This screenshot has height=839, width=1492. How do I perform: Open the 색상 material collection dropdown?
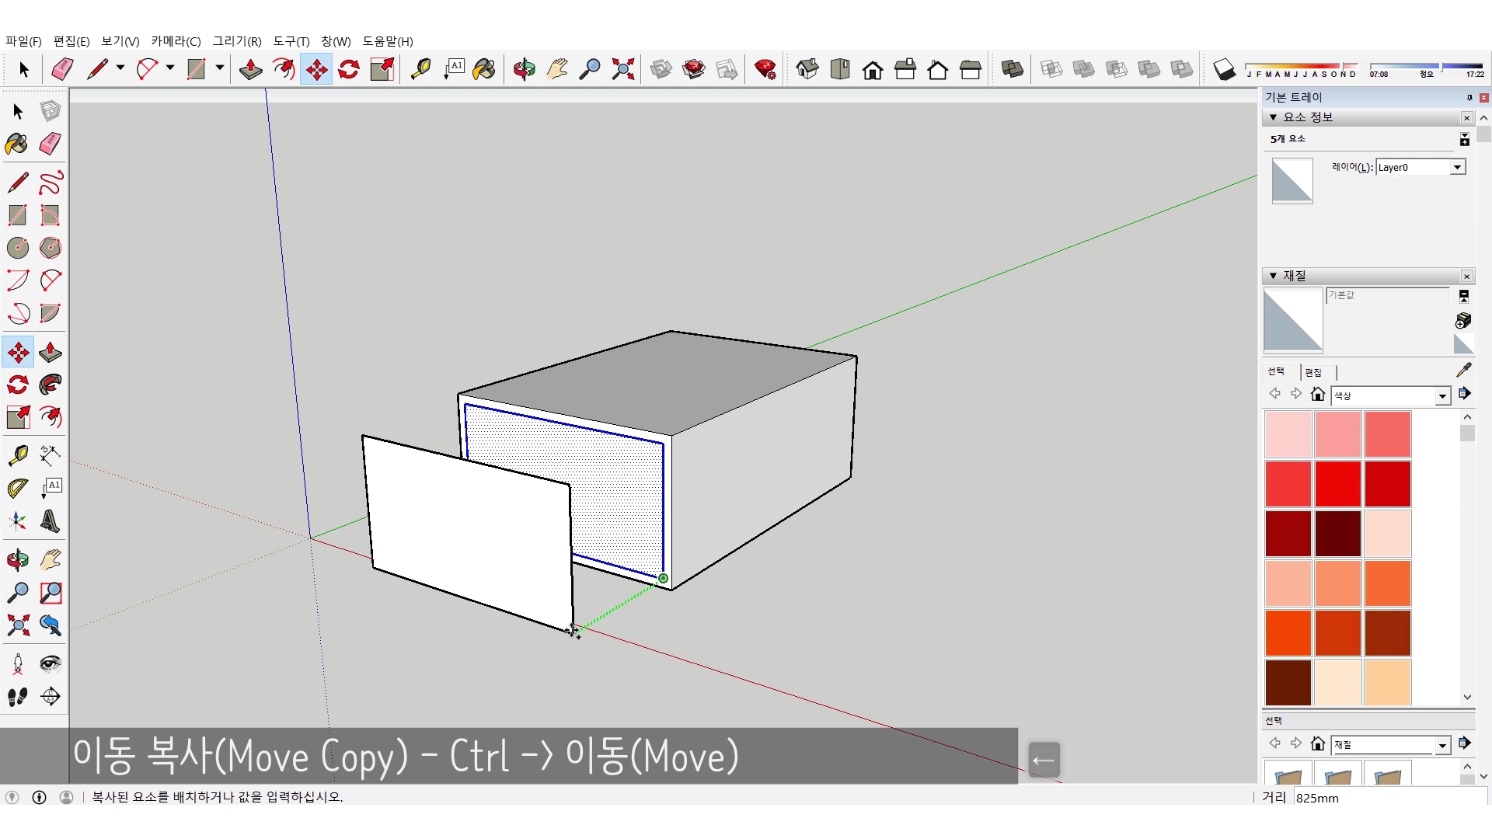pos(1442,396)
